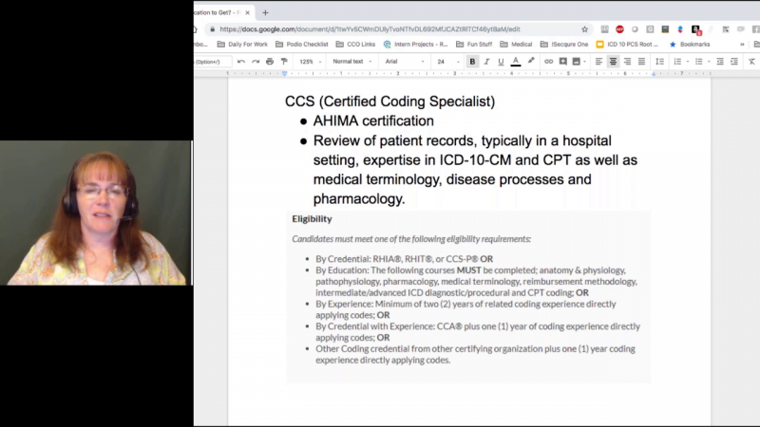Justify the text alignment

(642, 62)
